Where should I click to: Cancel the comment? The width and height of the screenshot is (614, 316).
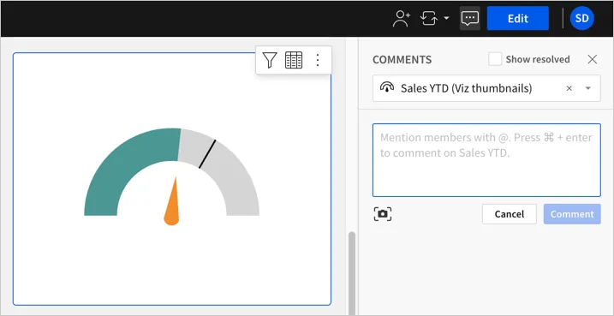point(509,214)
